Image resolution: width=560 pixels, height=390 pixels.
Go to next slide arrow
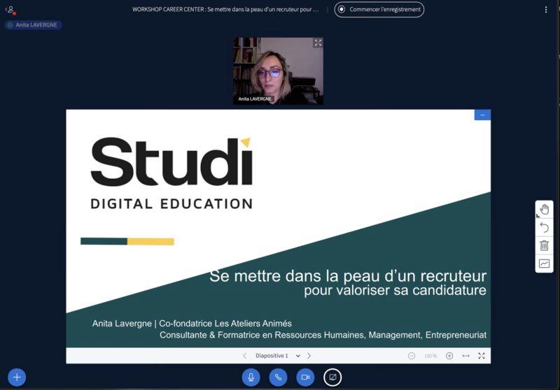click(x=309, y=356)
